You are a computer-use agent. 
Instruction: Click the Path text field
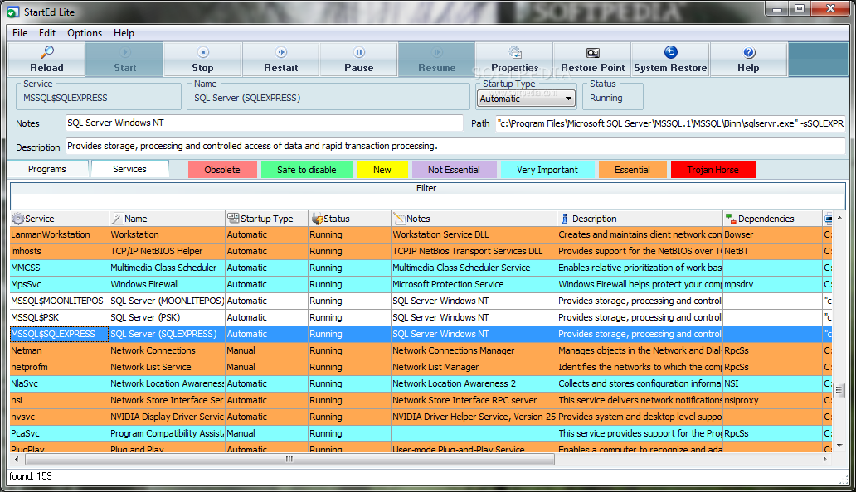(x=670, y=123)
